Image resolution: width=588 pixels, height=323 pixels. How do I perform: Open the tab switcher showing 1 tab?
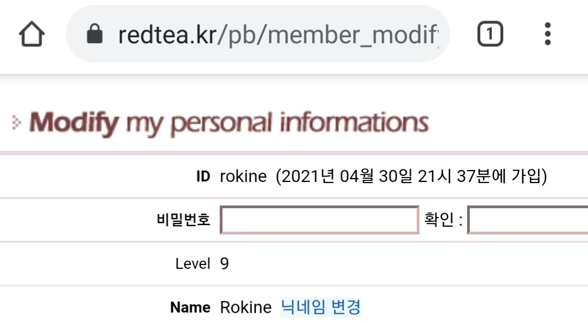click(x=490, y=35)
